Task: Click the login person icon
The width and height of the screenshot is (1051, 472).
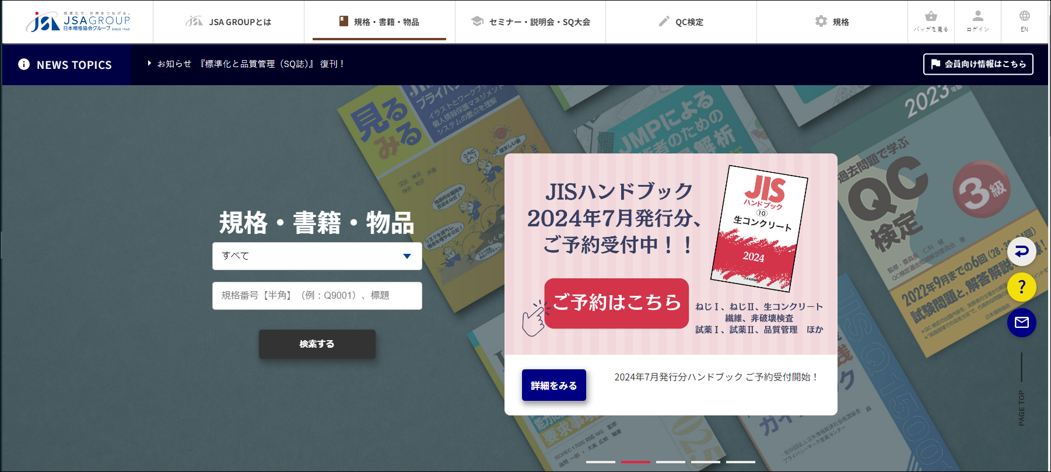Action: click(978, 16)
